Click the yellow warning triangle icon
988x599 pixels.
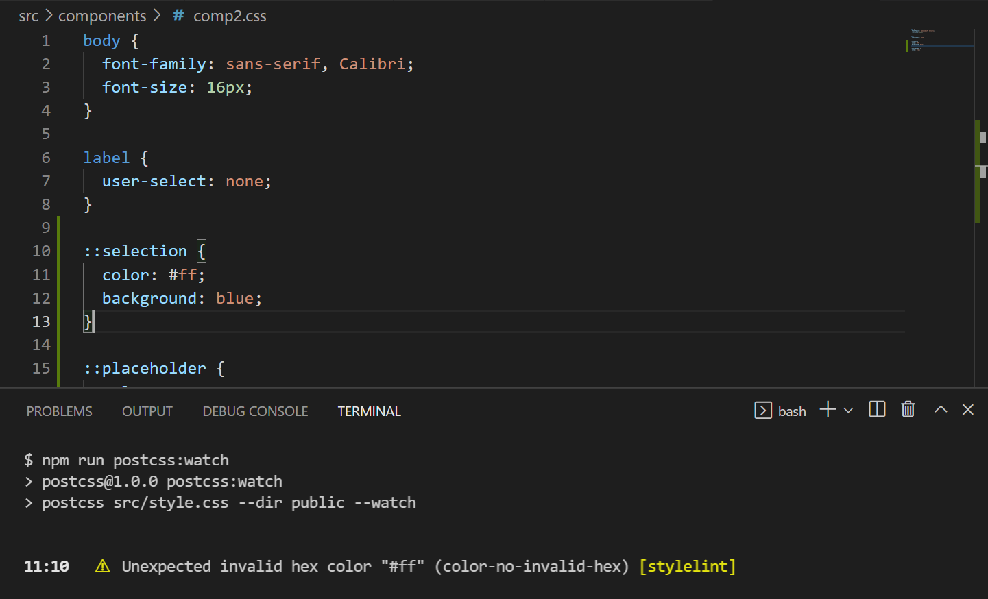(x=103, y=566)
